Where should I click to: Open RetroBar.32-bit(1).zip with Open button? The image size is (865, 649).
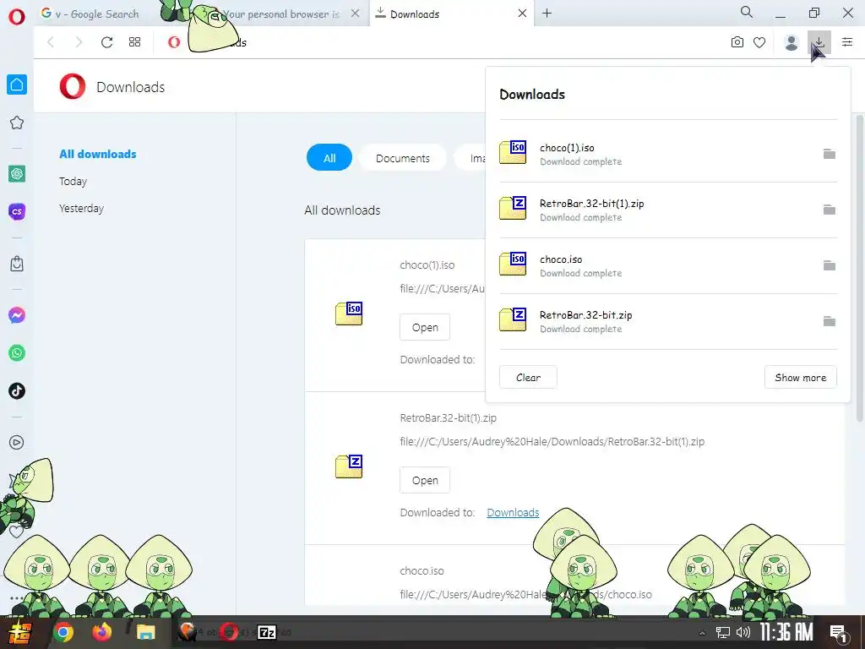tap(425, 480)
